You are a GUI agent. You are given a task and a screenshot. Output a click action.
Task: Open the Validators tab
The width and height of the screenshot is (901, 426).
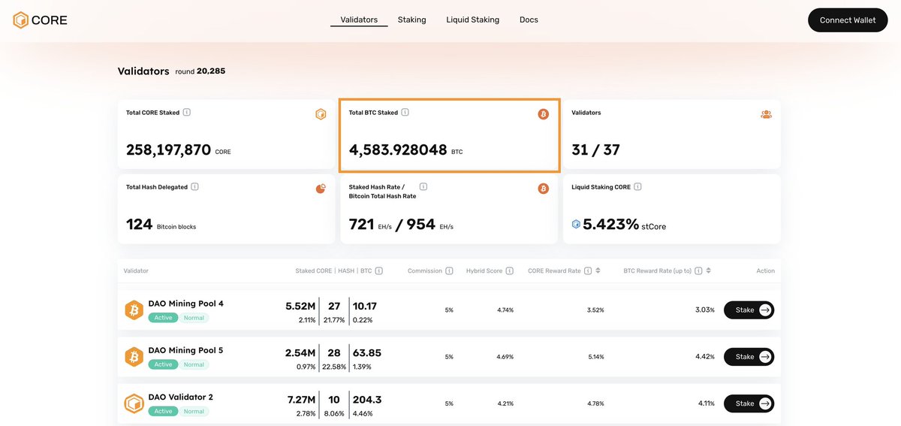click(x=359, y=20)
